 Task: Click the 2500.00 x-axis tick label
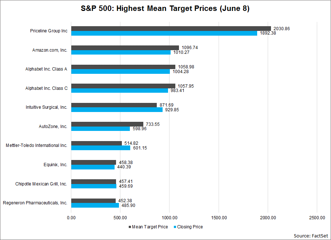pos(317,217)
